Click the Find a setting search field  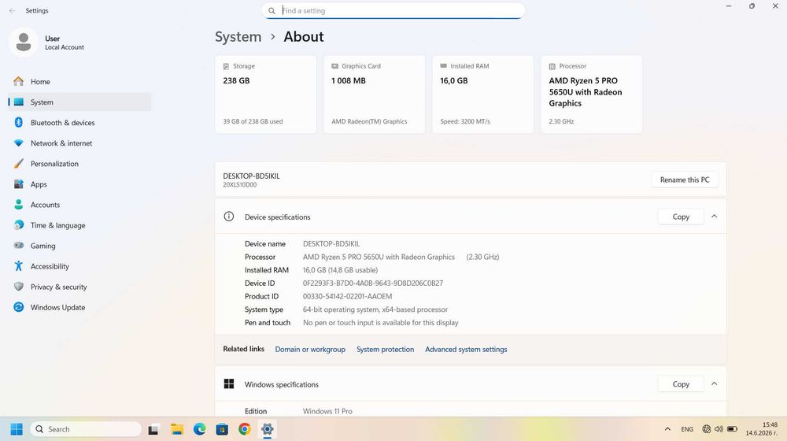393,10
